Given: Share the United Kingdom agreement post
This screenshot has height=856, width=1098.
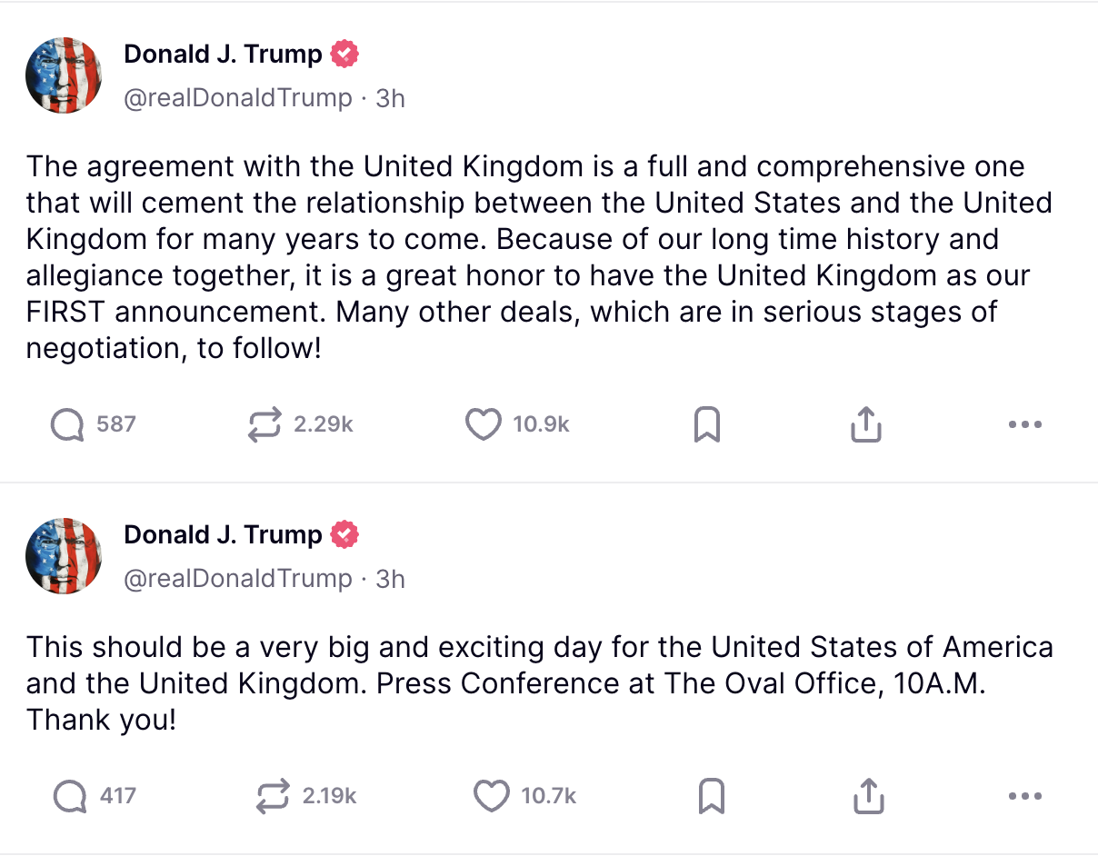Looking at the screenshot, I should pyautogui.click(x=866, y=424).
